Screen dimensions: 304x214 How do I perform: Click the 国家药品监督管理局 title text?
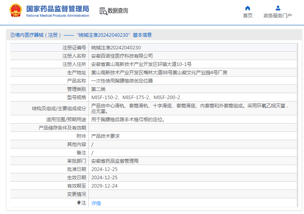[58, 9]
